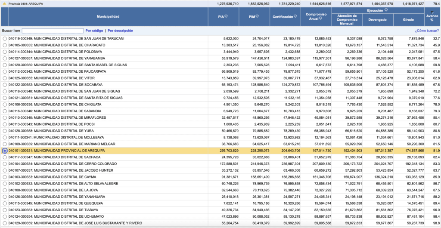Open the ¿Cómo buscar? help link
Viewport: 441px width, 228px height.
[x=426, y=31]
